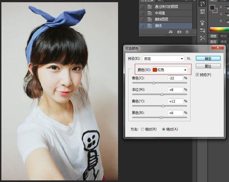229x182 pixels.
Task: Select the 绝对(A) absolute method radio
Action: (x=163, y=129)
